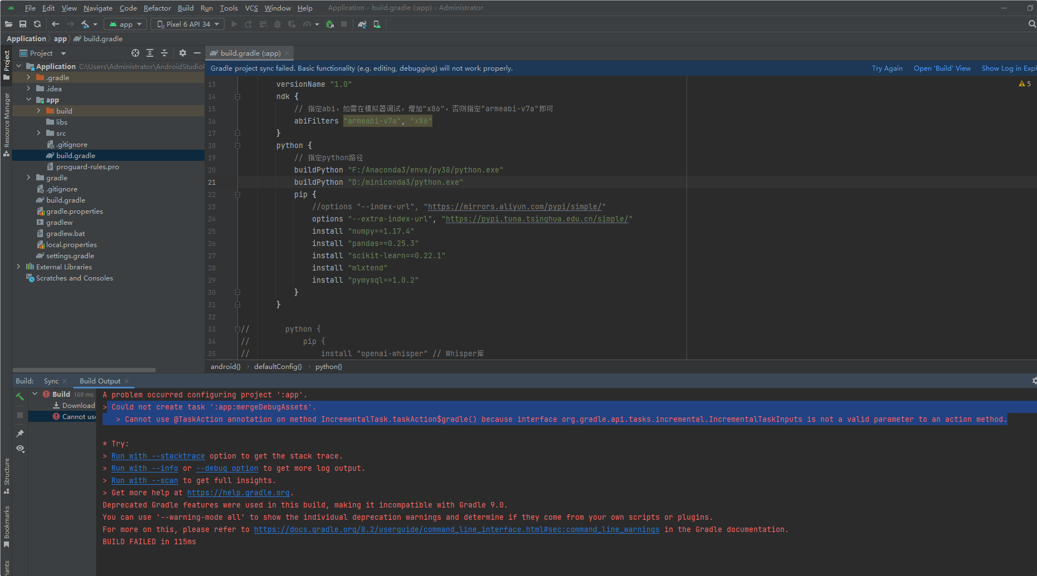Stop build square icon in Build panel
Viewport: 1037px width, 576px height.
[20, 415]
